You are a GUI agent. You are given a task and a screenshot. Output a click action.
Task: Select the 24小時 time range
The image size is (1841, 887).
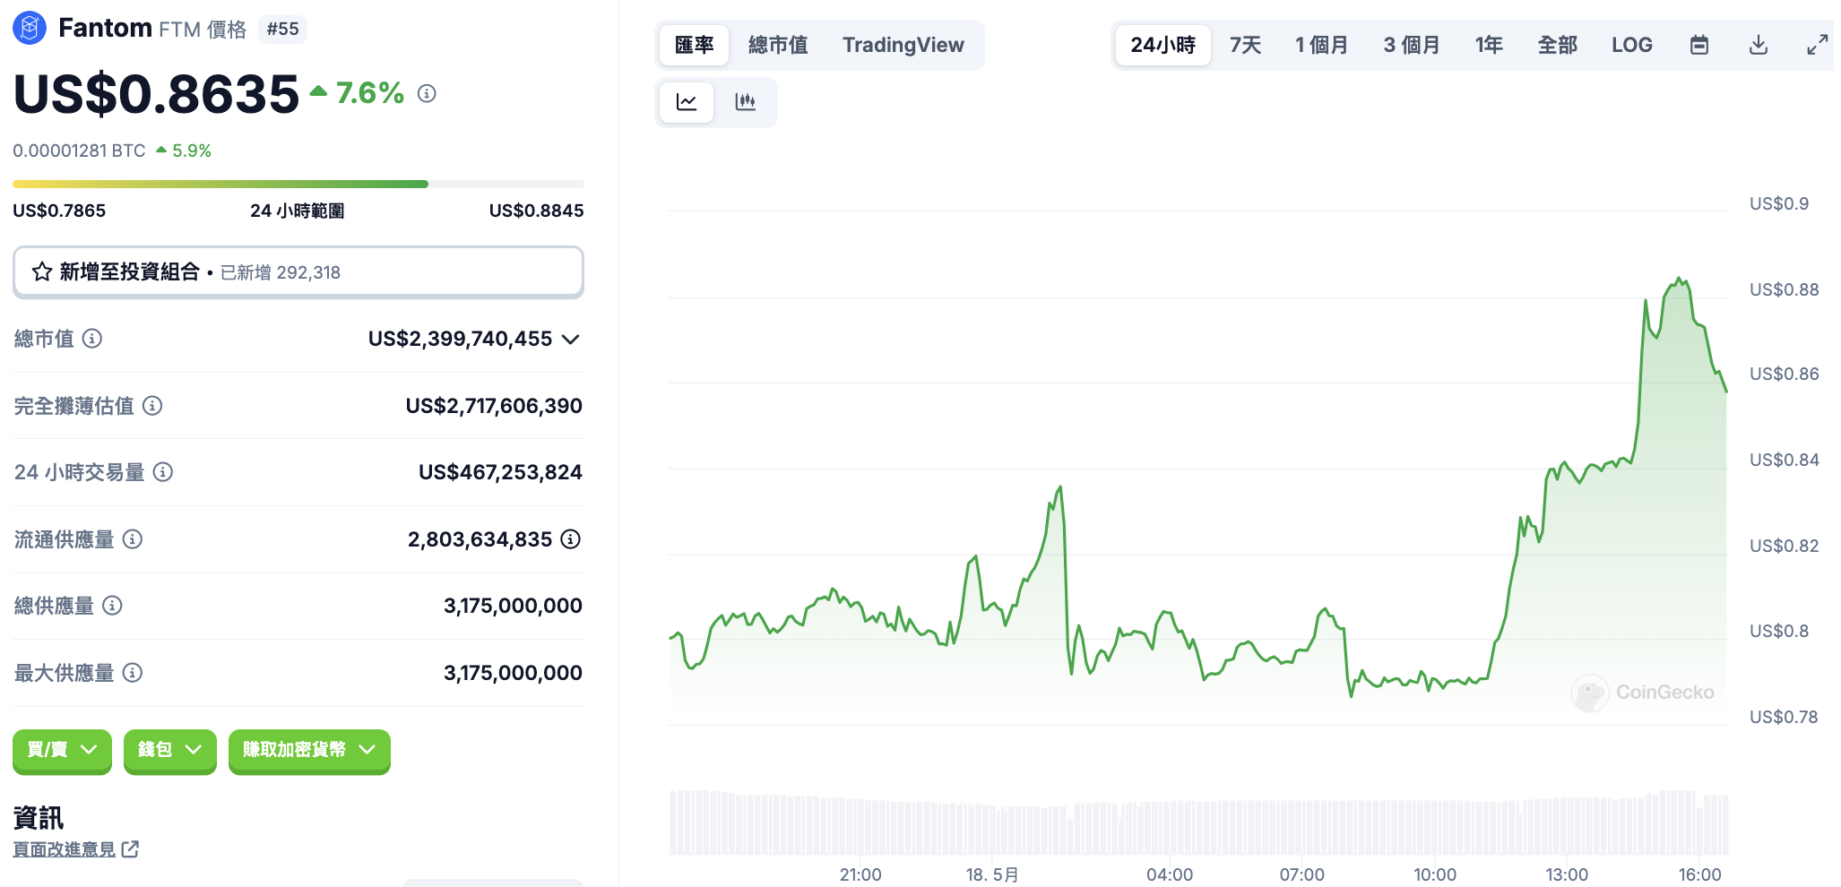tap(1163, 45)
